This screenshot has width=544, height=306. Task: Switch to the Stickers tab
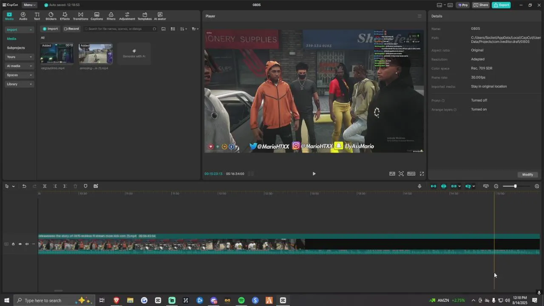51,16
